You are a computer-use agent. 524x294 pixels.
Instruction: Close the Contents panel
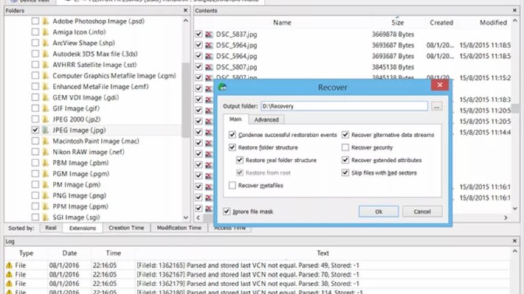click(x=515, y=11)
